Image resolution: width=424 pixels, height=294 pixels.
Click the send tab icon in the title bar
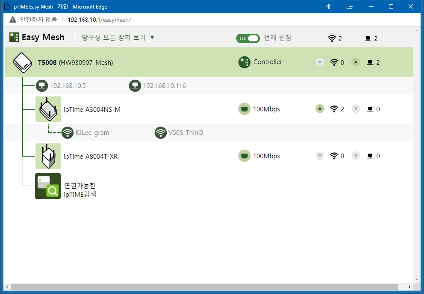point(350,6)
